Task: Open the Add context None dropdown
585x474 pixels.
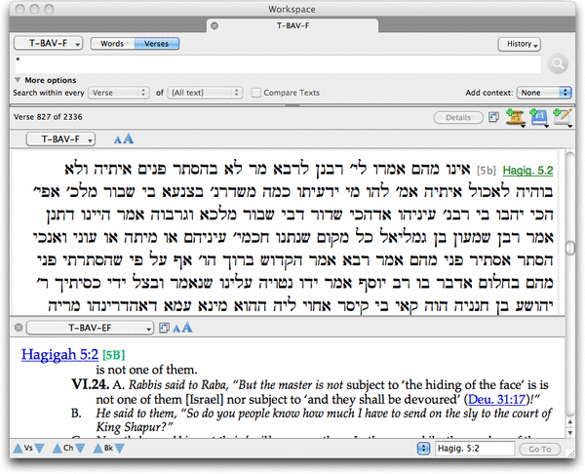Action: tap(544, 93)
